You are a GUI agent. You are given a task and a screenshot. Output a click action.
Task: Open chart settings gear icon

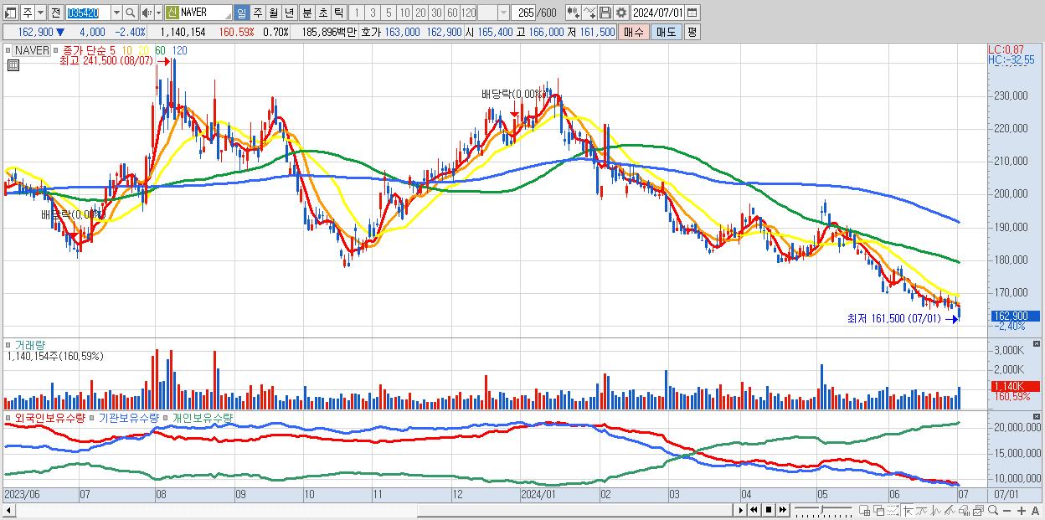click(x=620, y=13)
